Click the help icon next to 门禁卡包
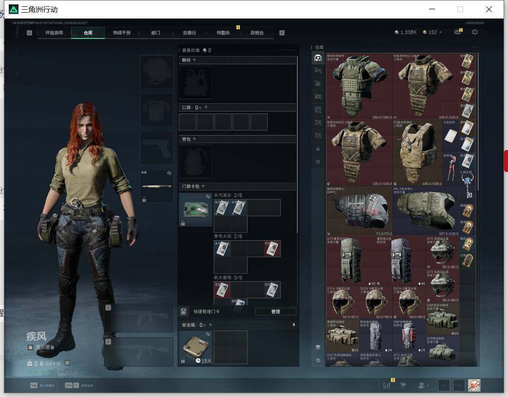Viewport: 508px width, 397px height. pyautogui.click(x=203, y=186)
